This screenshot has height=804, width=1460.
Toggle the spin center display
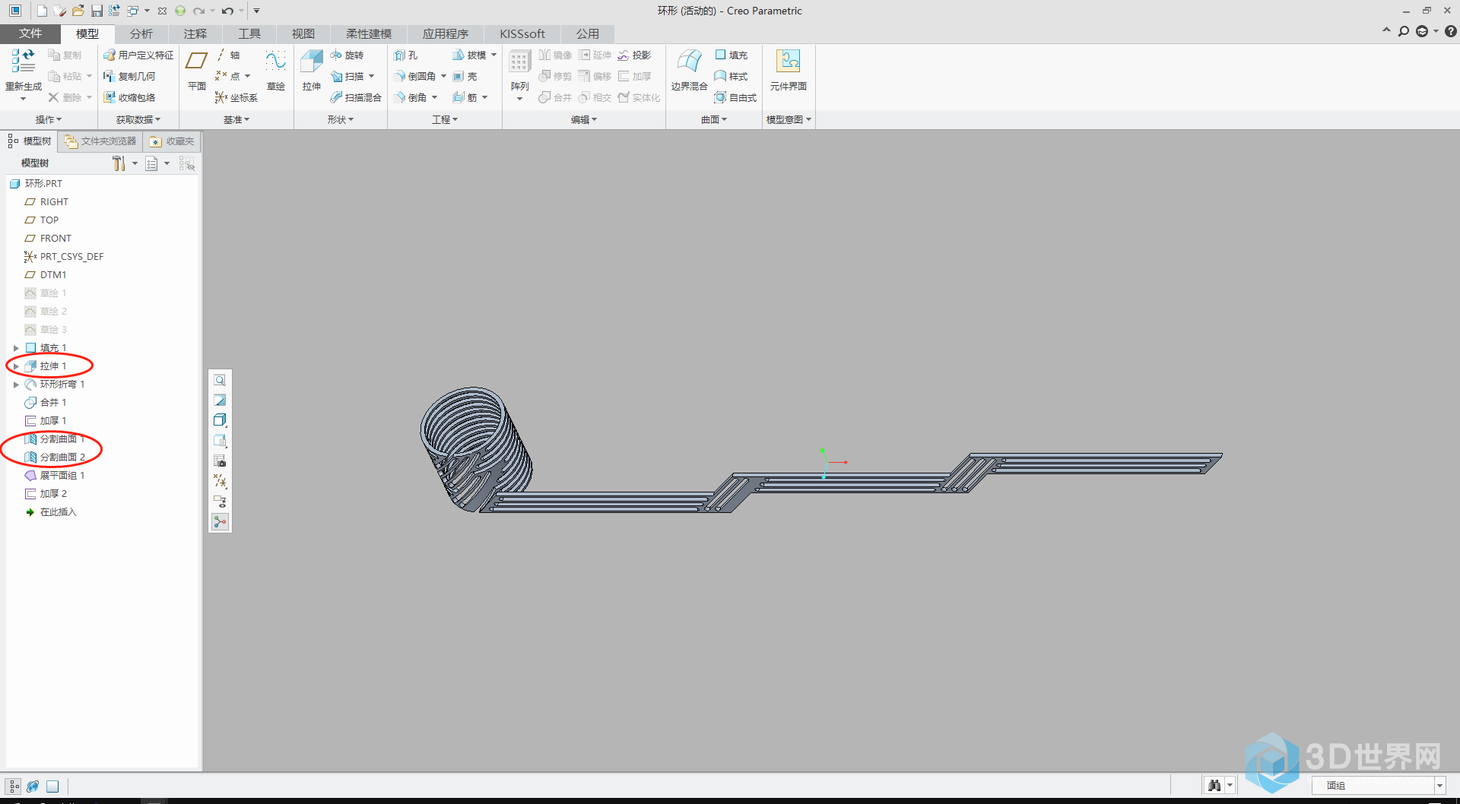click(x=220, y=522)
